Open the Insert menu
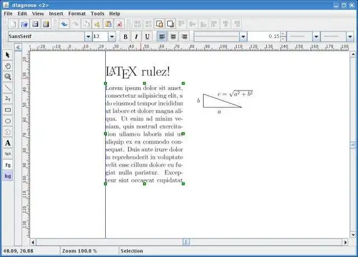Viewport: 358px width, 257px height. tap(56, 13)
